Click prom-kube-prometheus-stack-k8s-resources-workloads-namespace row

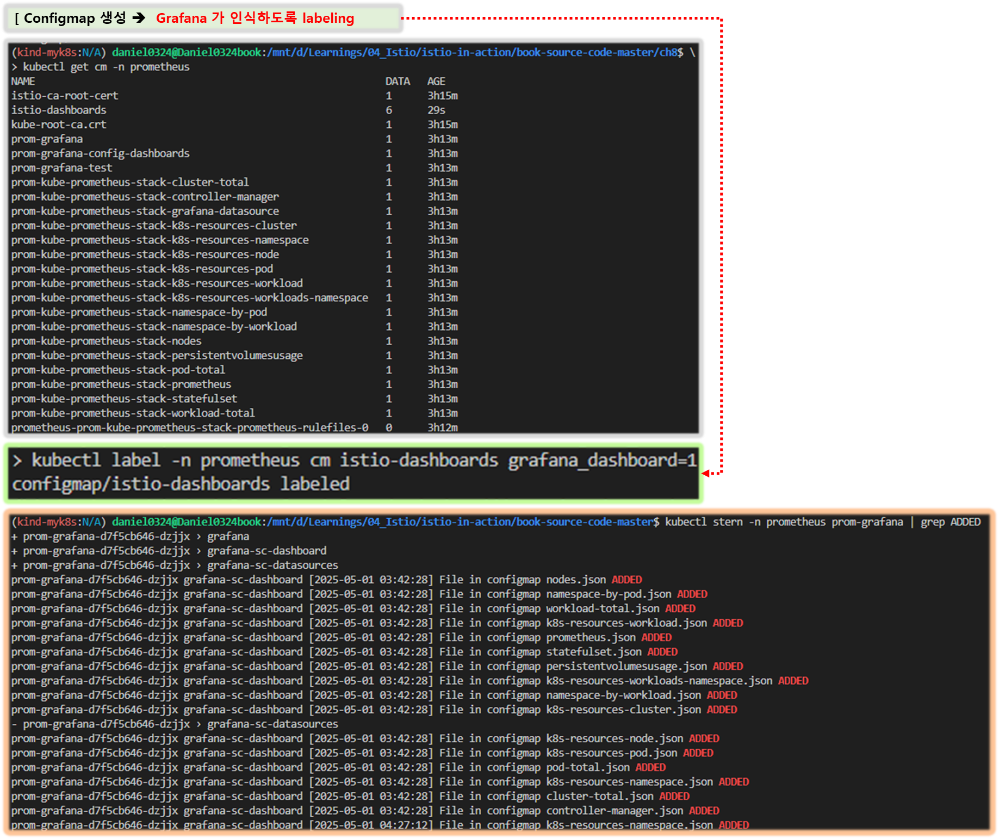pos(234,298)
